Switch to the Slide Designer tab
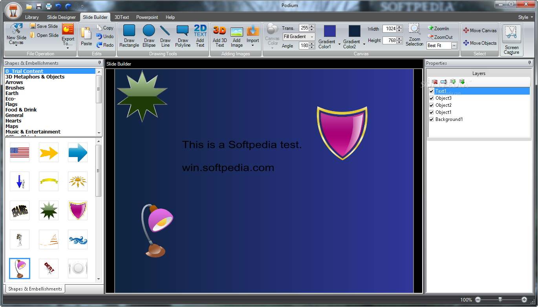 click(x=61, y=17)
